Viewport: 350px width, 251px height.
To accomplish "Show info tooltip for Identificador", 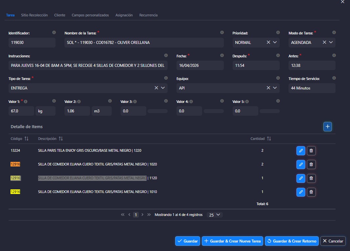I will click(54, 33).
